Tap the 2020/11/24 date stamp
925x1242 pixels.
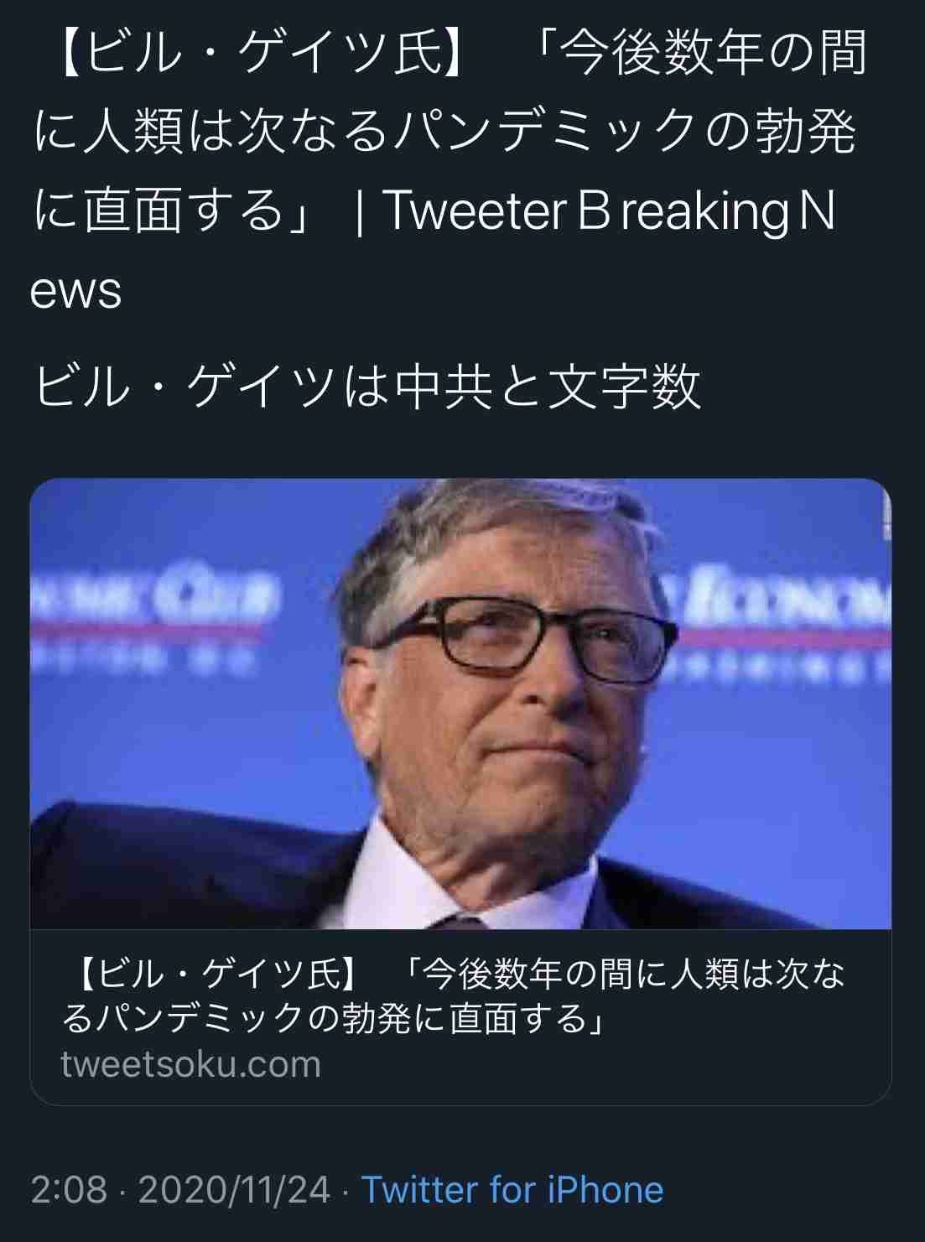click(234, 1189)
